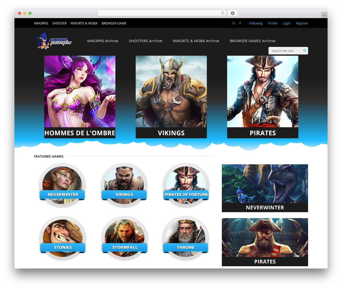342x289 pixels.
Task: Click the Following link
Action: (x=256, y=23)
